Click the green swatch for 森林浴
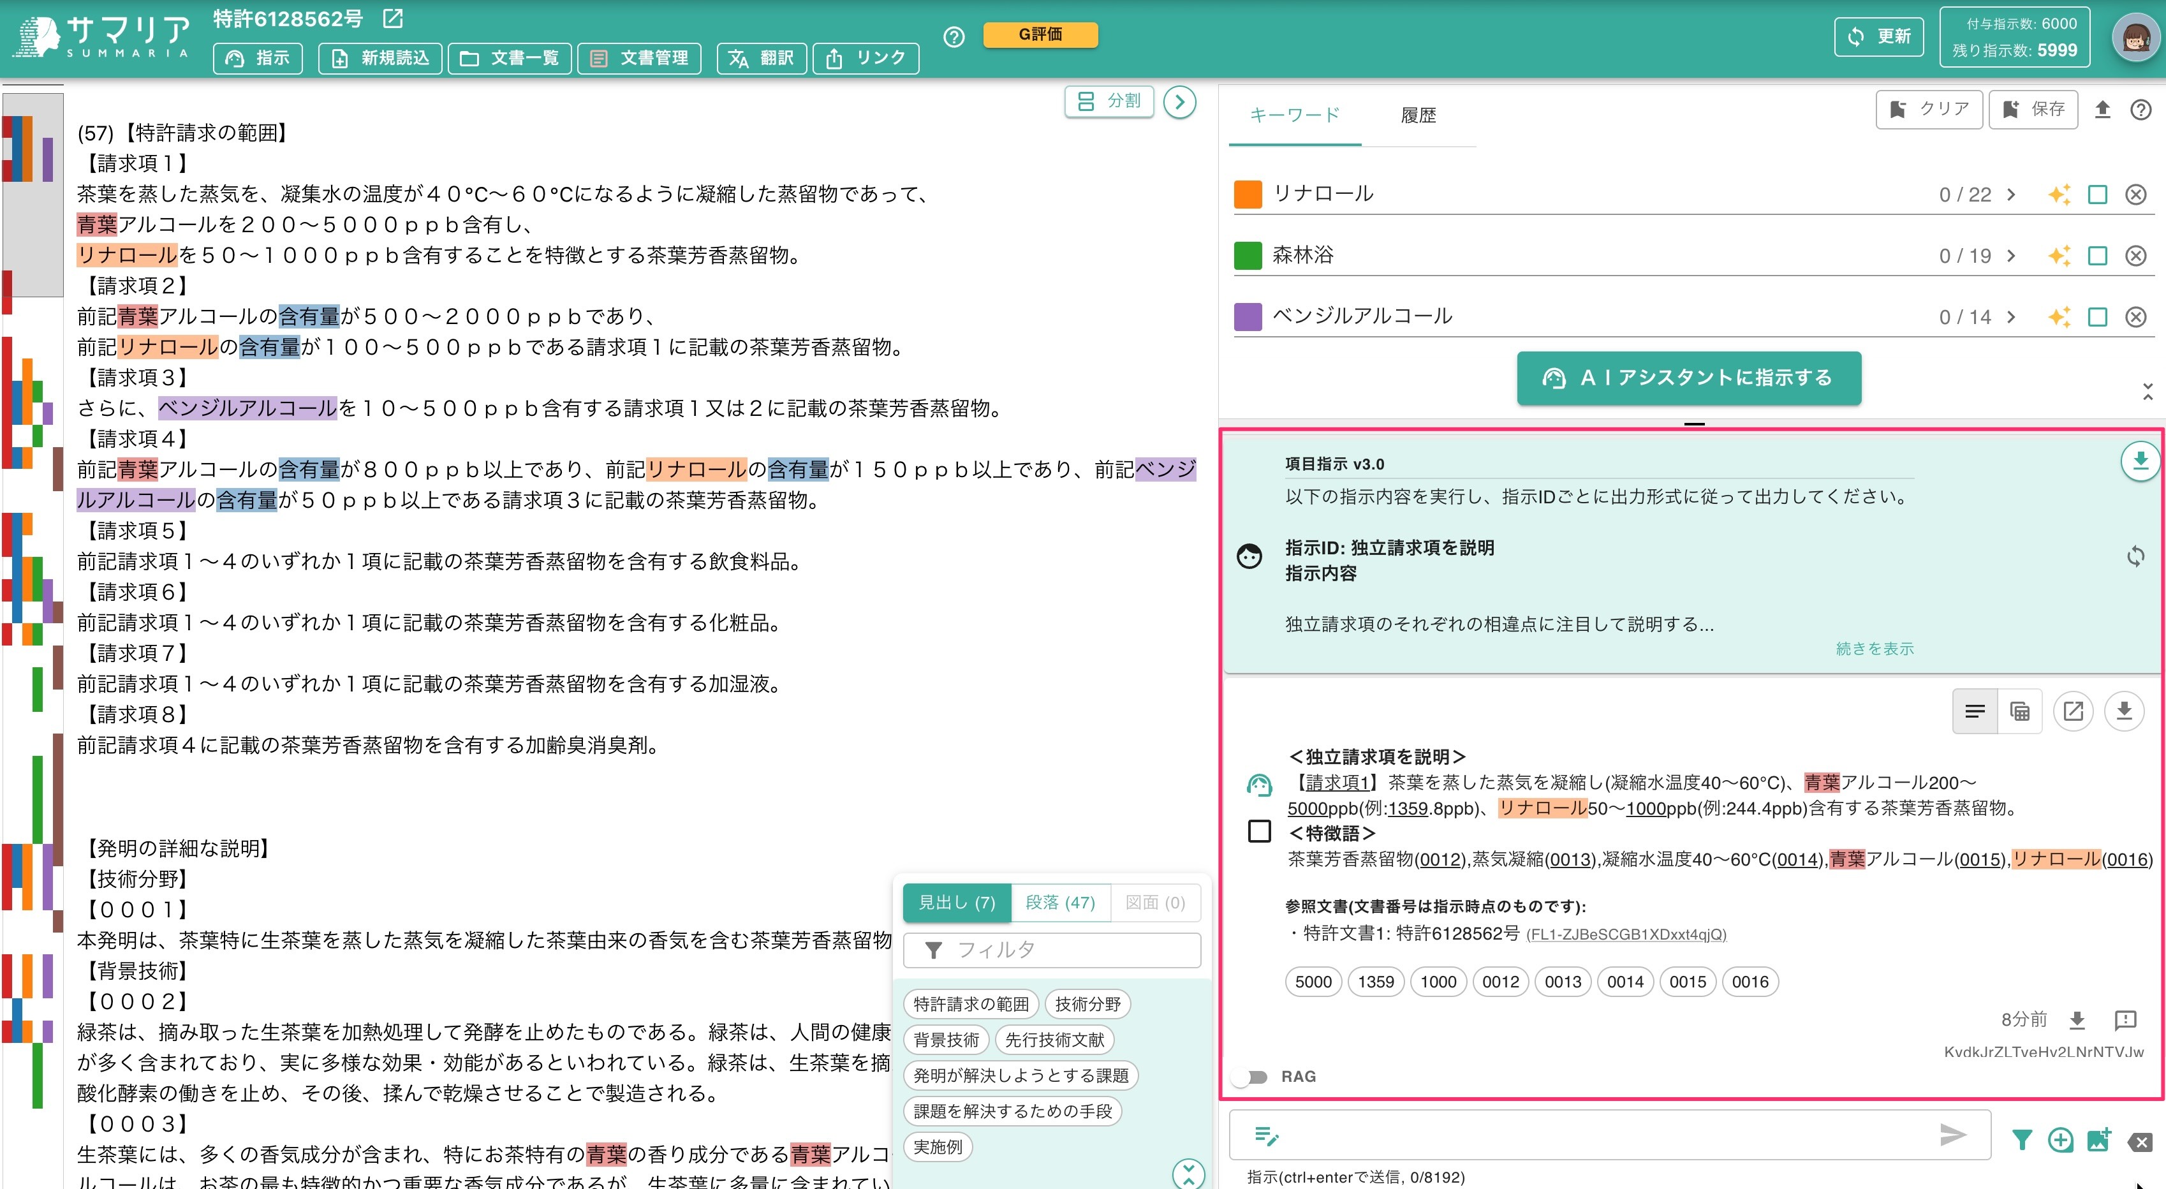2166x1189 pixels. [1248, 256]
